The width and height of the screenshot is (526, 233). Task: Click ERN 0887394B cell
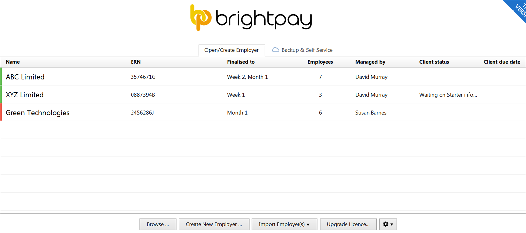coord(143,95)
